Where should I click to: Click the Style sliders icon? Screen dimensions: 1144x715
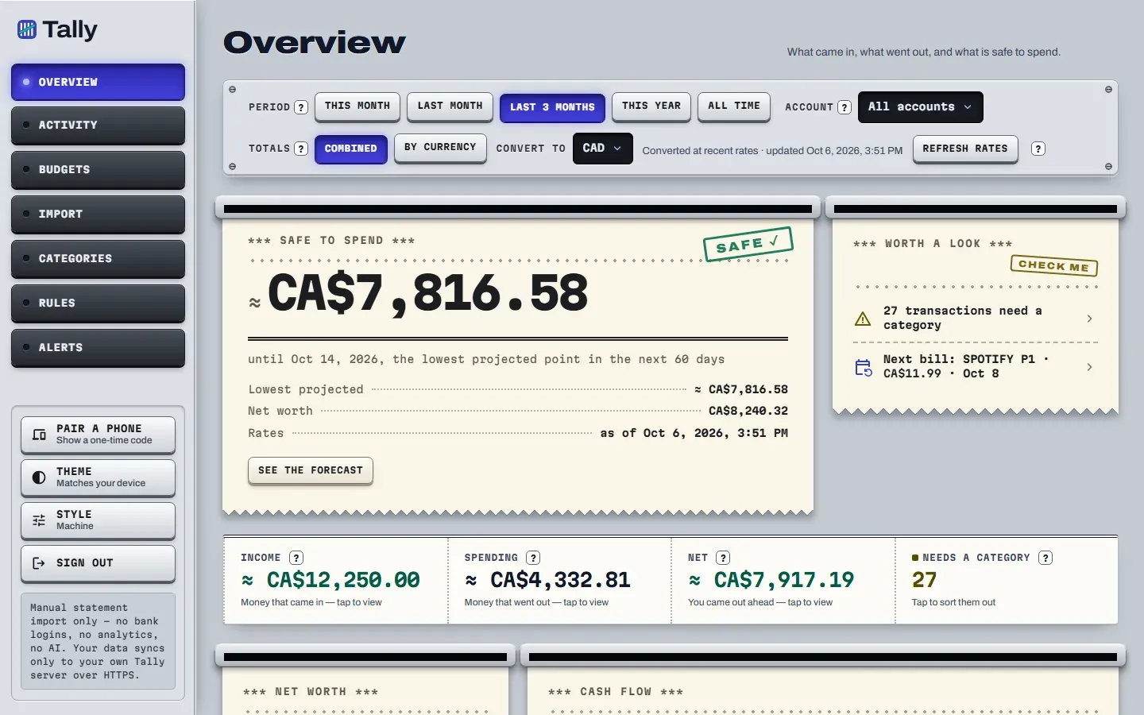(x=39, y=520)
